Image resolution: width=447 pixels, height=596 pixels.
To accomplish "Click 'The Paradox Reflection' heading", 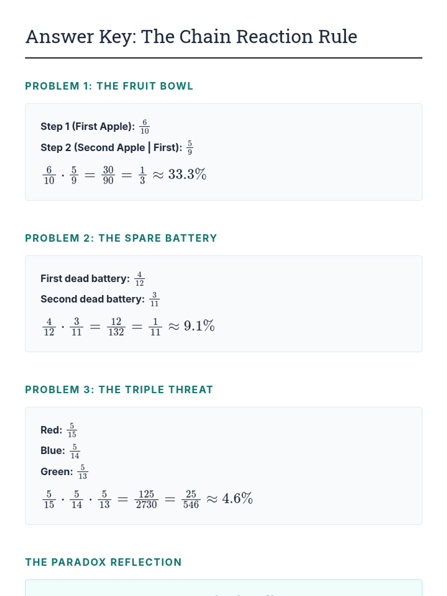I will coord(103,562).
